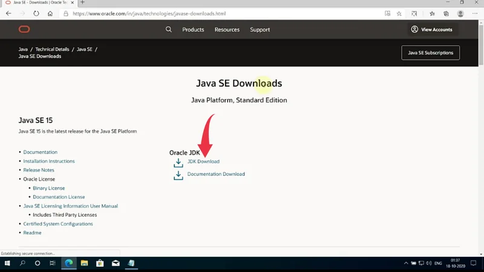
Task: Click the Java SE Subscriptions button
Action: pos(430,53)
